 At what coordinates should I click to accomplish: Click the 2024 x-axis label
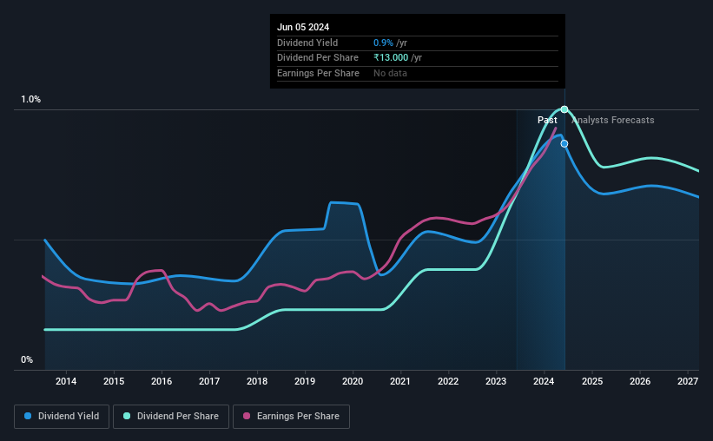click(544, 381)
